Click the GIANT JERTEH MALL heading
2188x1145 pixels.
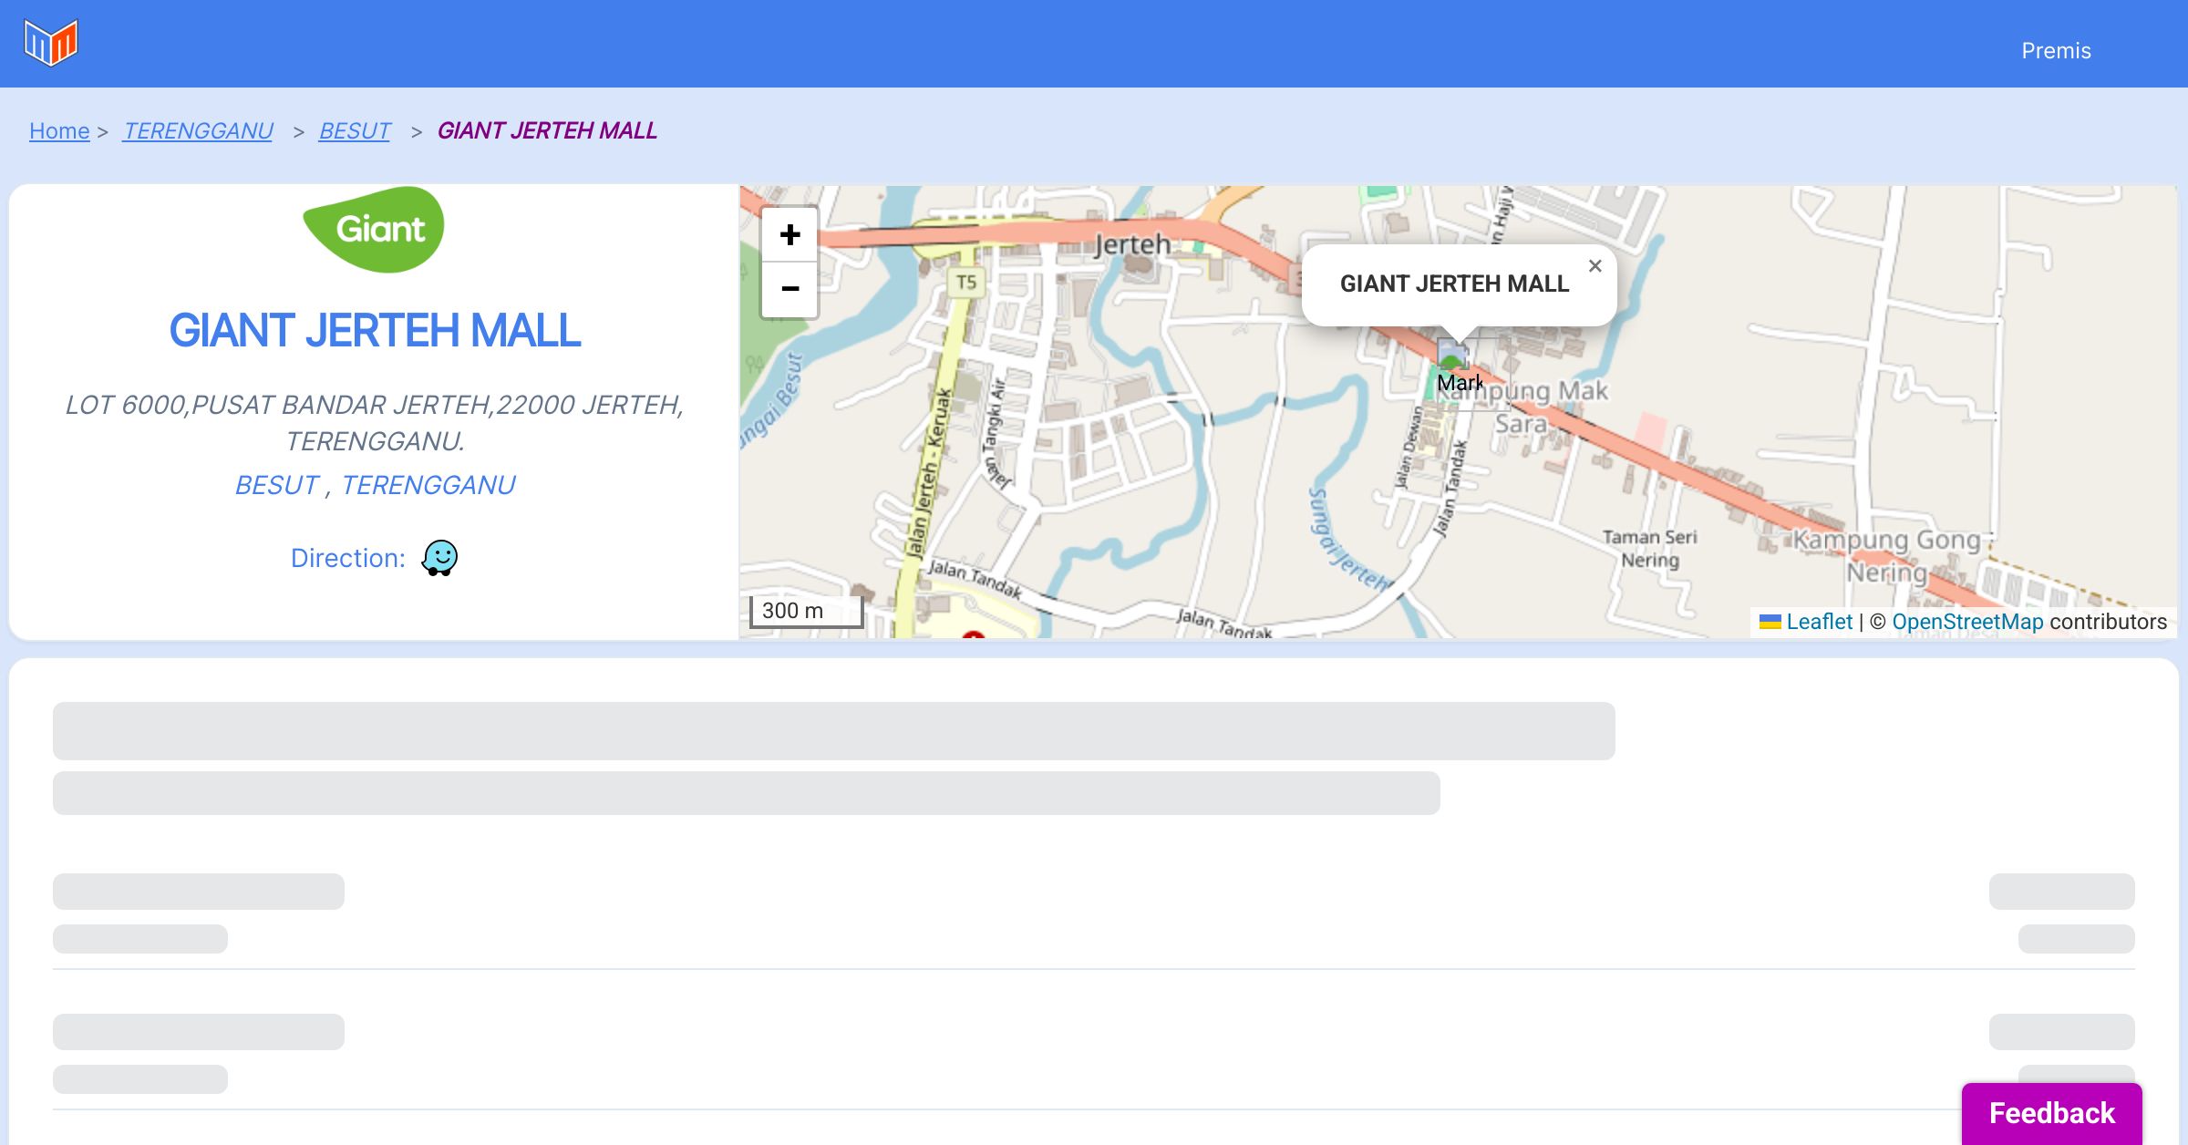coord(375,330)
